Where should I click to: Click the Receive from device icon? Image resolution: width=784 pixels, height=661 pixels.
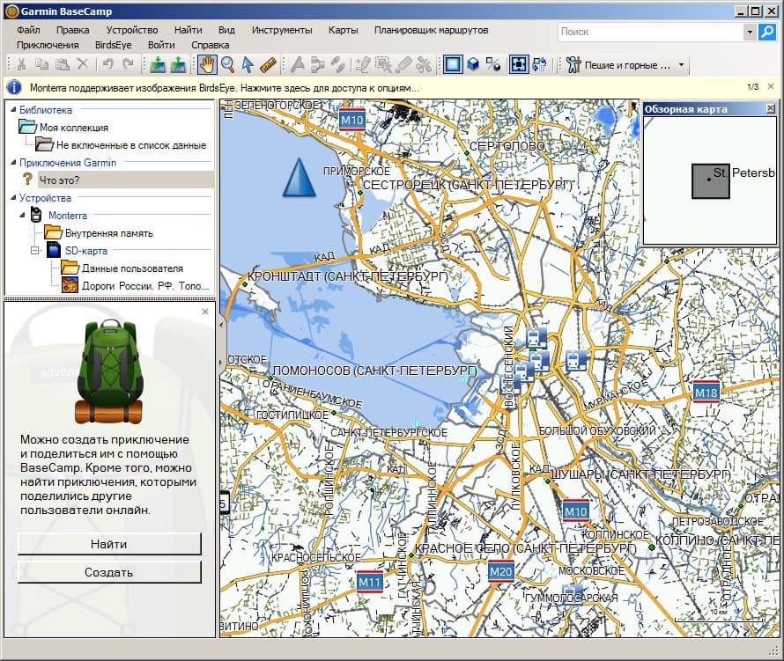pos(178,64)
